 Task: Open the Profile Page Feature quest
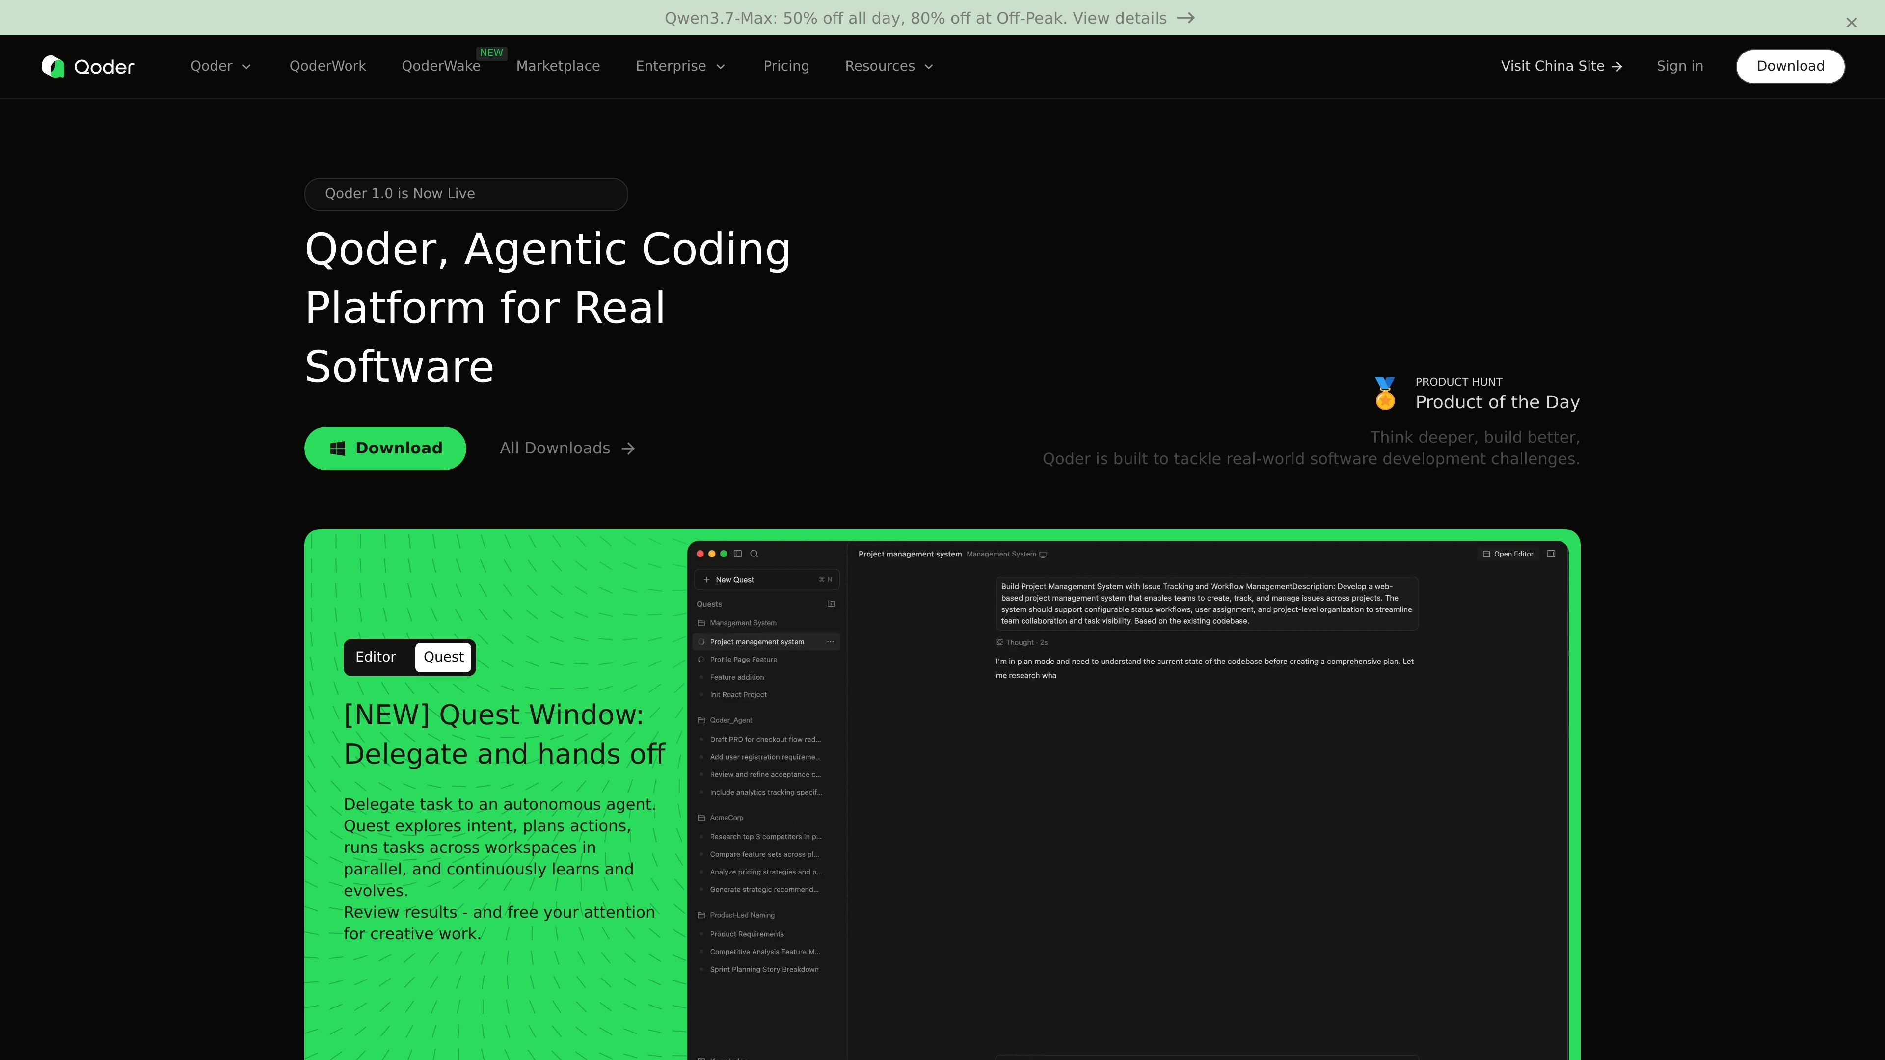point(766,659)
